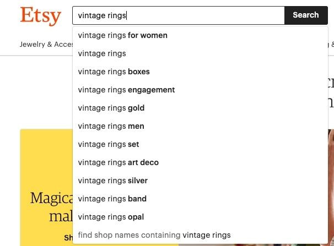Select the "vintage rings set" suggestion
This screenshot has width=334, height=246.
[x=109, y=144]
